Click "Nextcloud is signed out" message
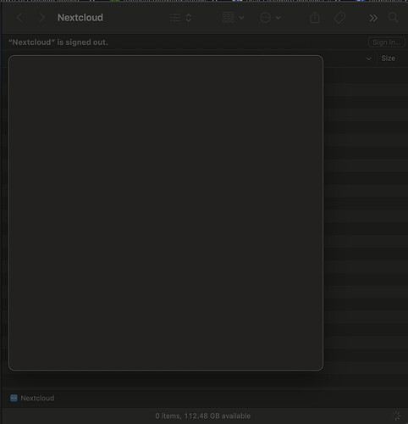Screen dimensions: 408x424 click(x=58, y=42)
